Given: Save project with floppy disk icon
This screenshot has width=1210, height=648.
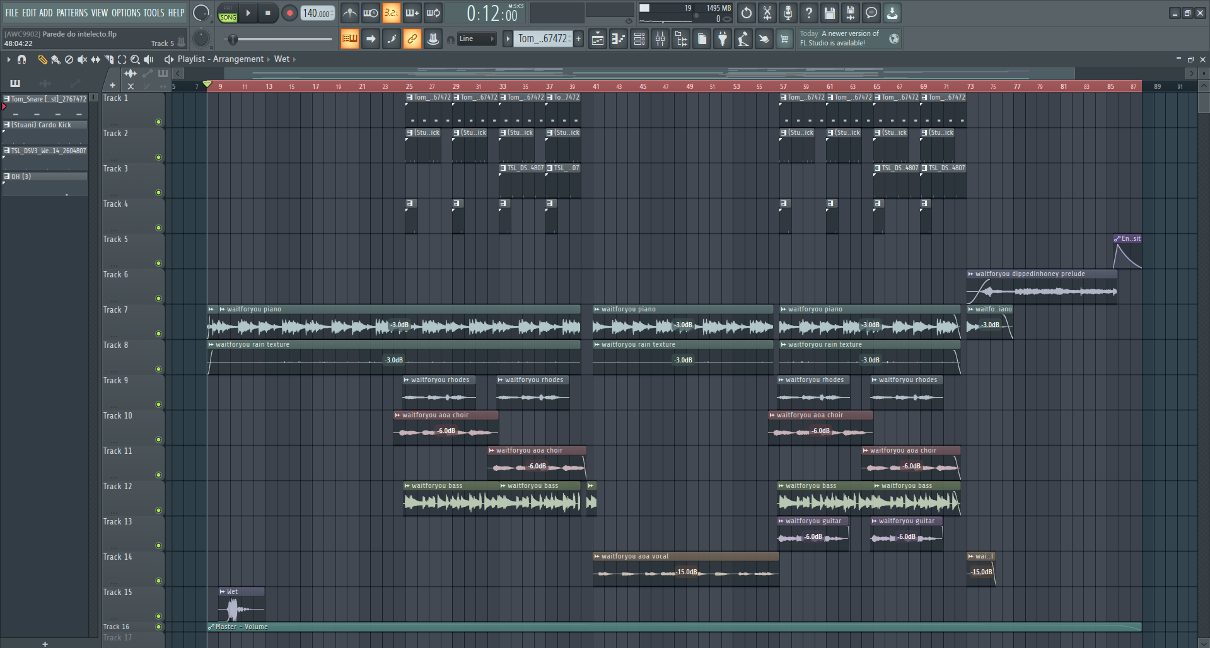Looking at the screenshot, I should [x=830, y=13].
